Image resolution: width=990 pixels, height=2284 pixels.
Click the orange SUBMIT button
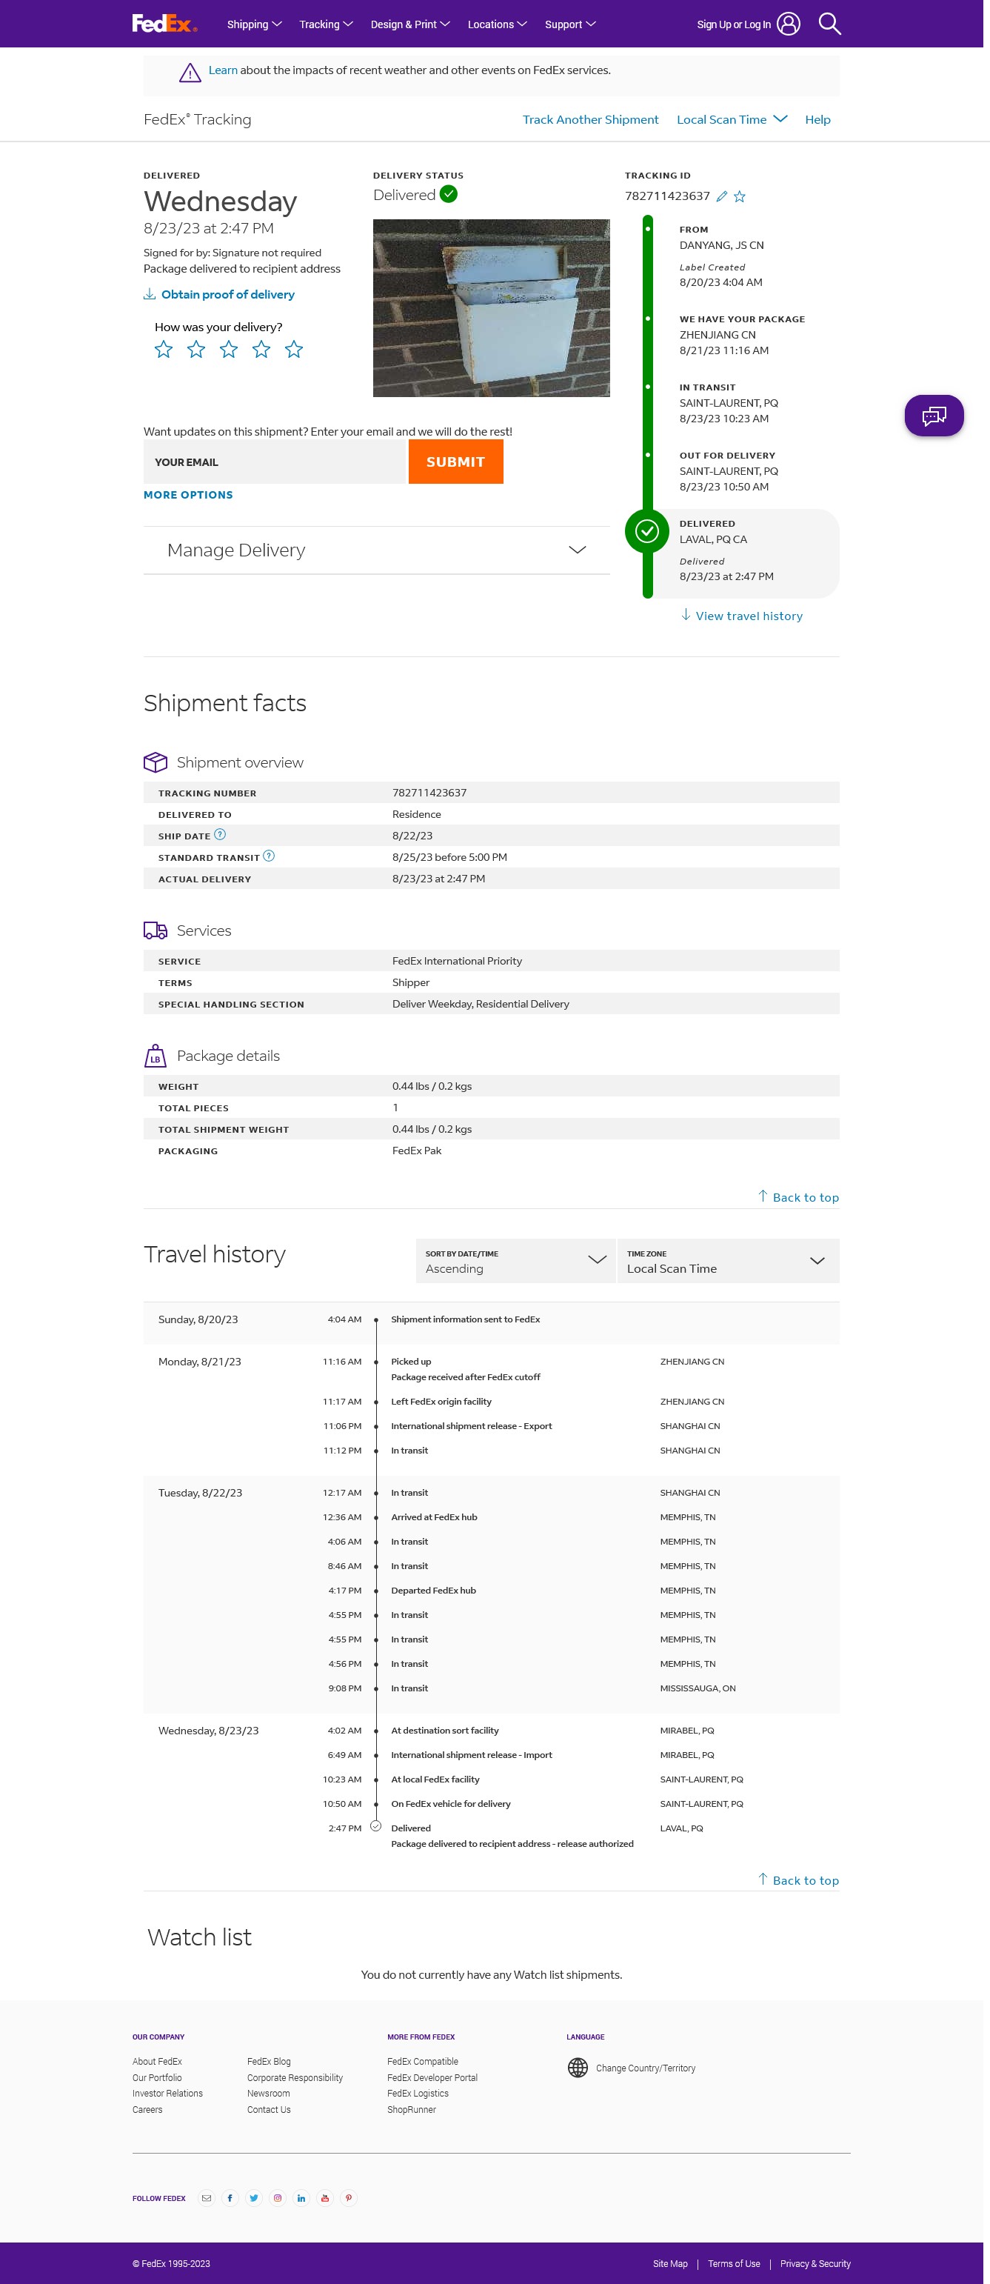pyautogui.click(x=455, y=462)
